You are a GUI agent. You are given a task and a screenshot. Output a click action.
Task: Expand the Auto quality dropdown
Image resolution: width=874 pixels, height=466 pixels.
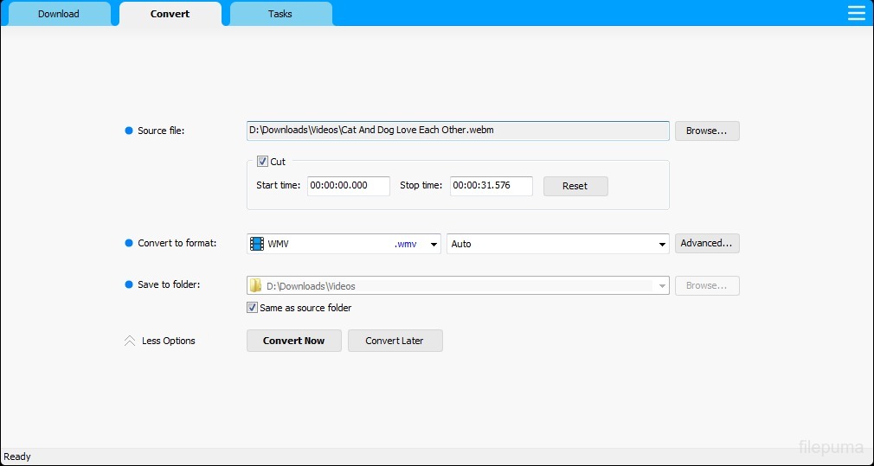662,244
